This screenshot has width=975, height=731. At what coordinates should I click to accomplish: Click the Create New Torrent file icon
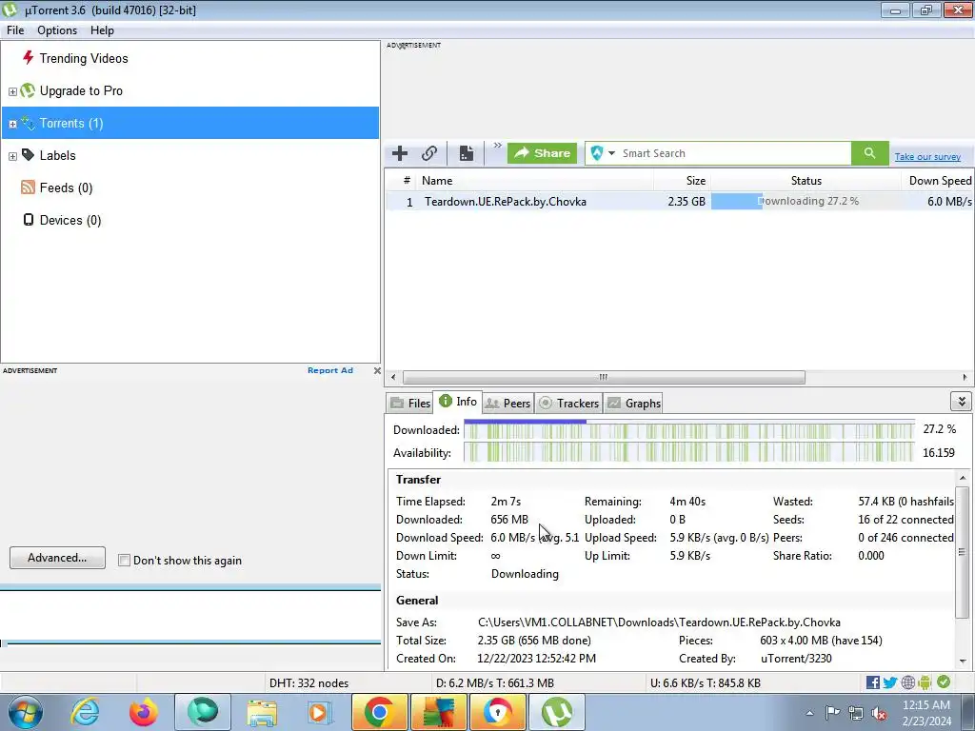(x=467, y=153)
